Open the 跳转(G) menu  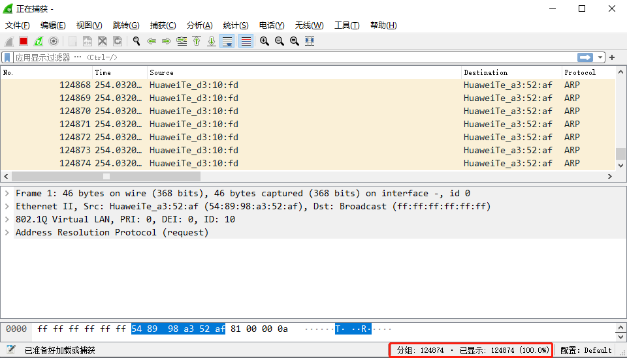pyautogui.click(x=126, y=25)
